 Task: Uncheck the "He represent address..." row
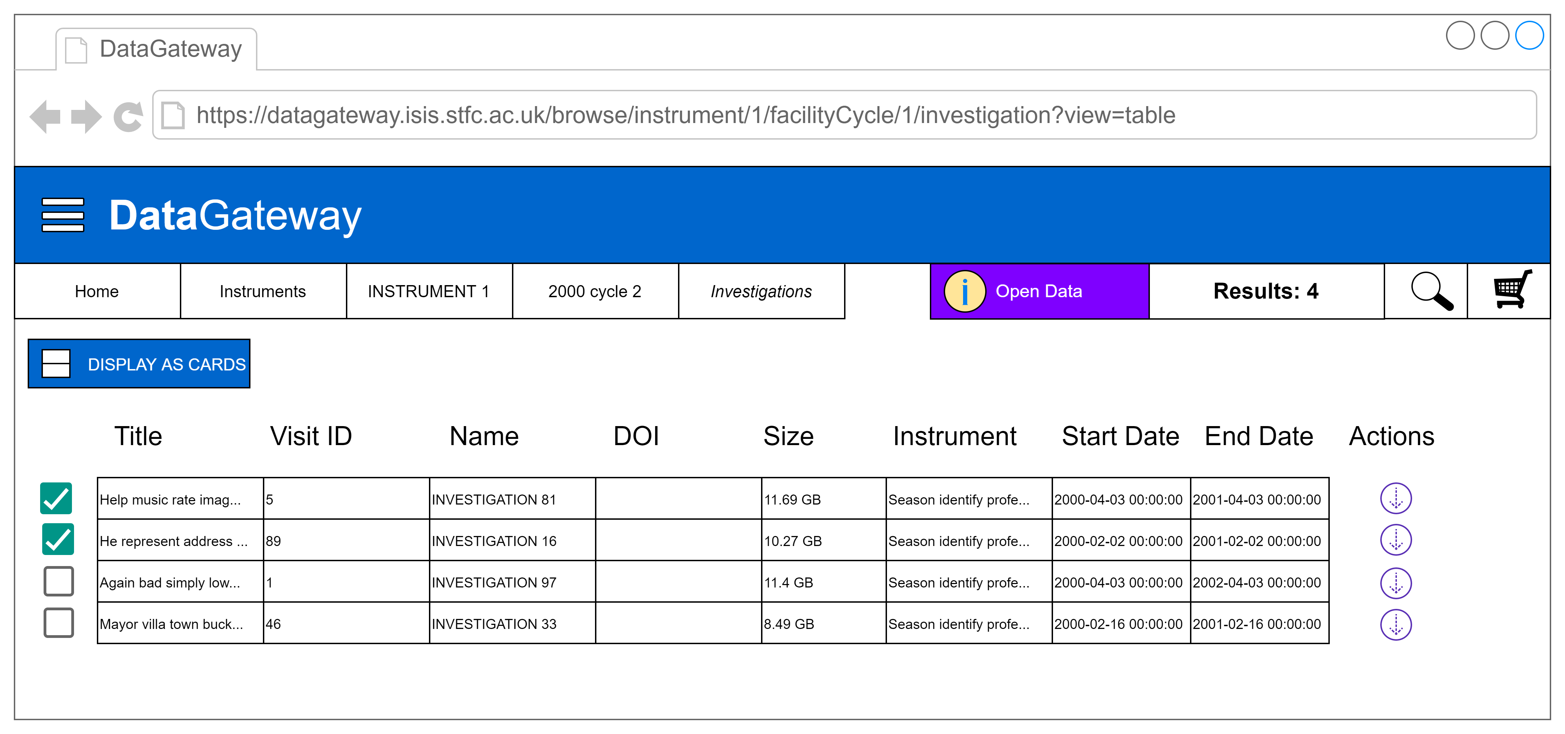(x=58, y=539)
